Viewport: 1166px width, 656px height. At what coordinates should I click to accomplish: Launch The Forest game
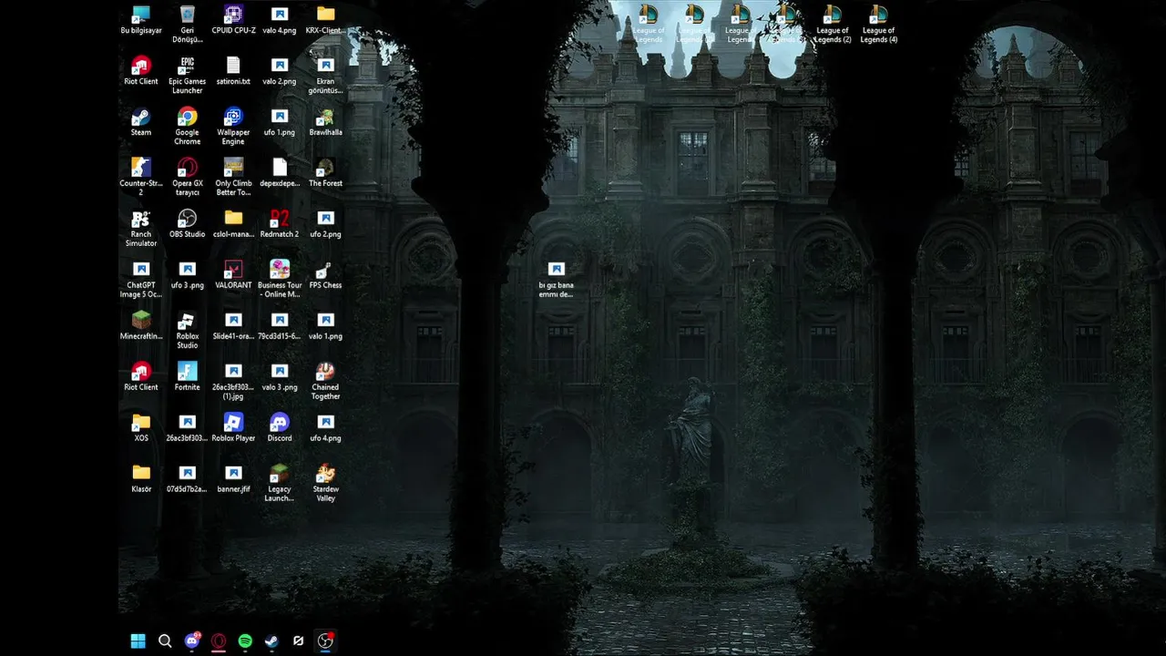pyautogui.click(x=325, y=173)
